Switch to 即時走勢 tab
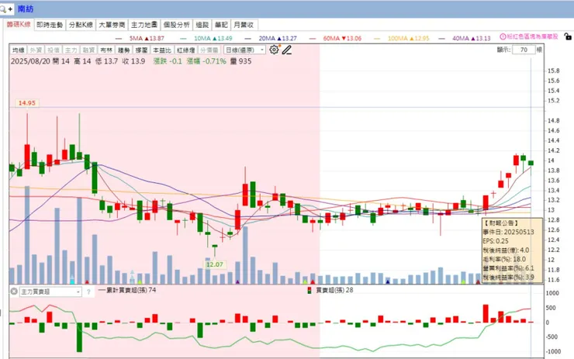Screen dimensions: 574x359 click(50, 25)
